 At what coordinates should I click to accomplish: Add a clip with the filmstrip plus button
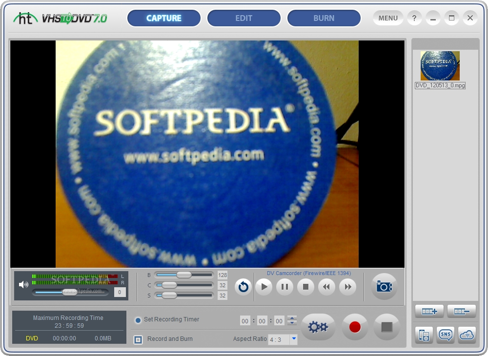429,311
